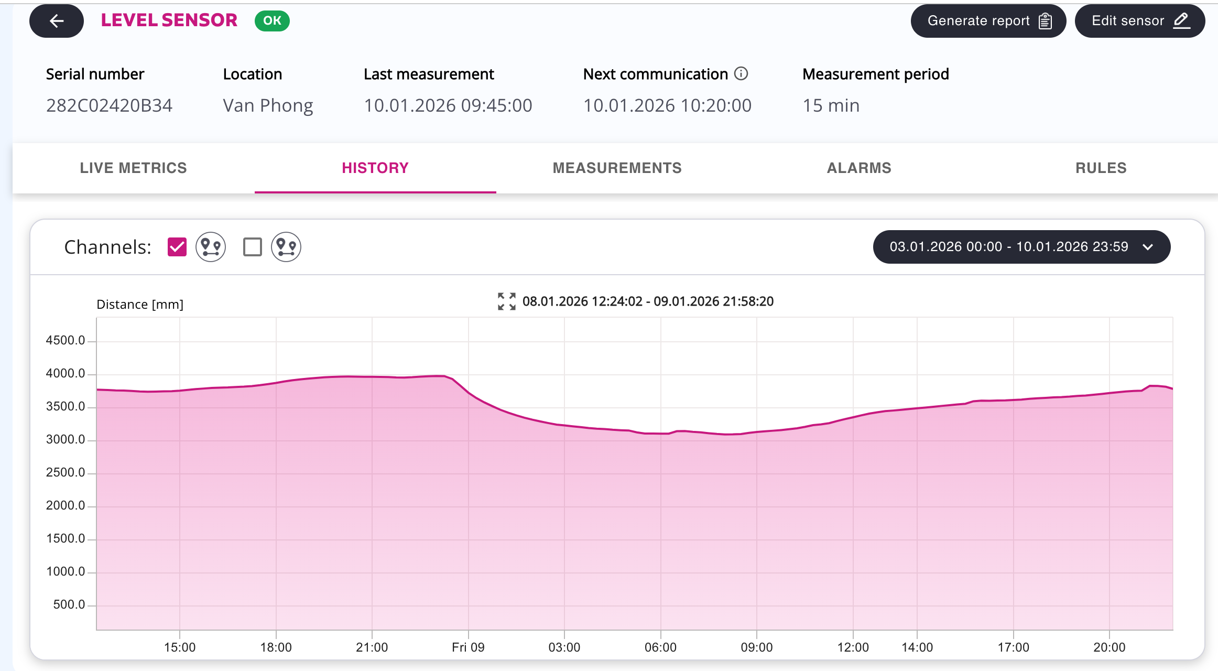Click the clipboard icon in Generate report
1218x671 pixels.
point(1045,21)
